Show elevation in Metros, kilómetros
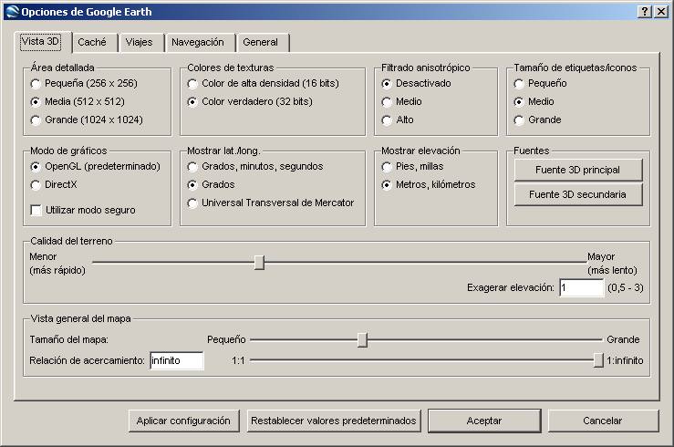Image resolution: width=674 pixels, height=447 pixels. pyautogui.click(x=429, y=185)
